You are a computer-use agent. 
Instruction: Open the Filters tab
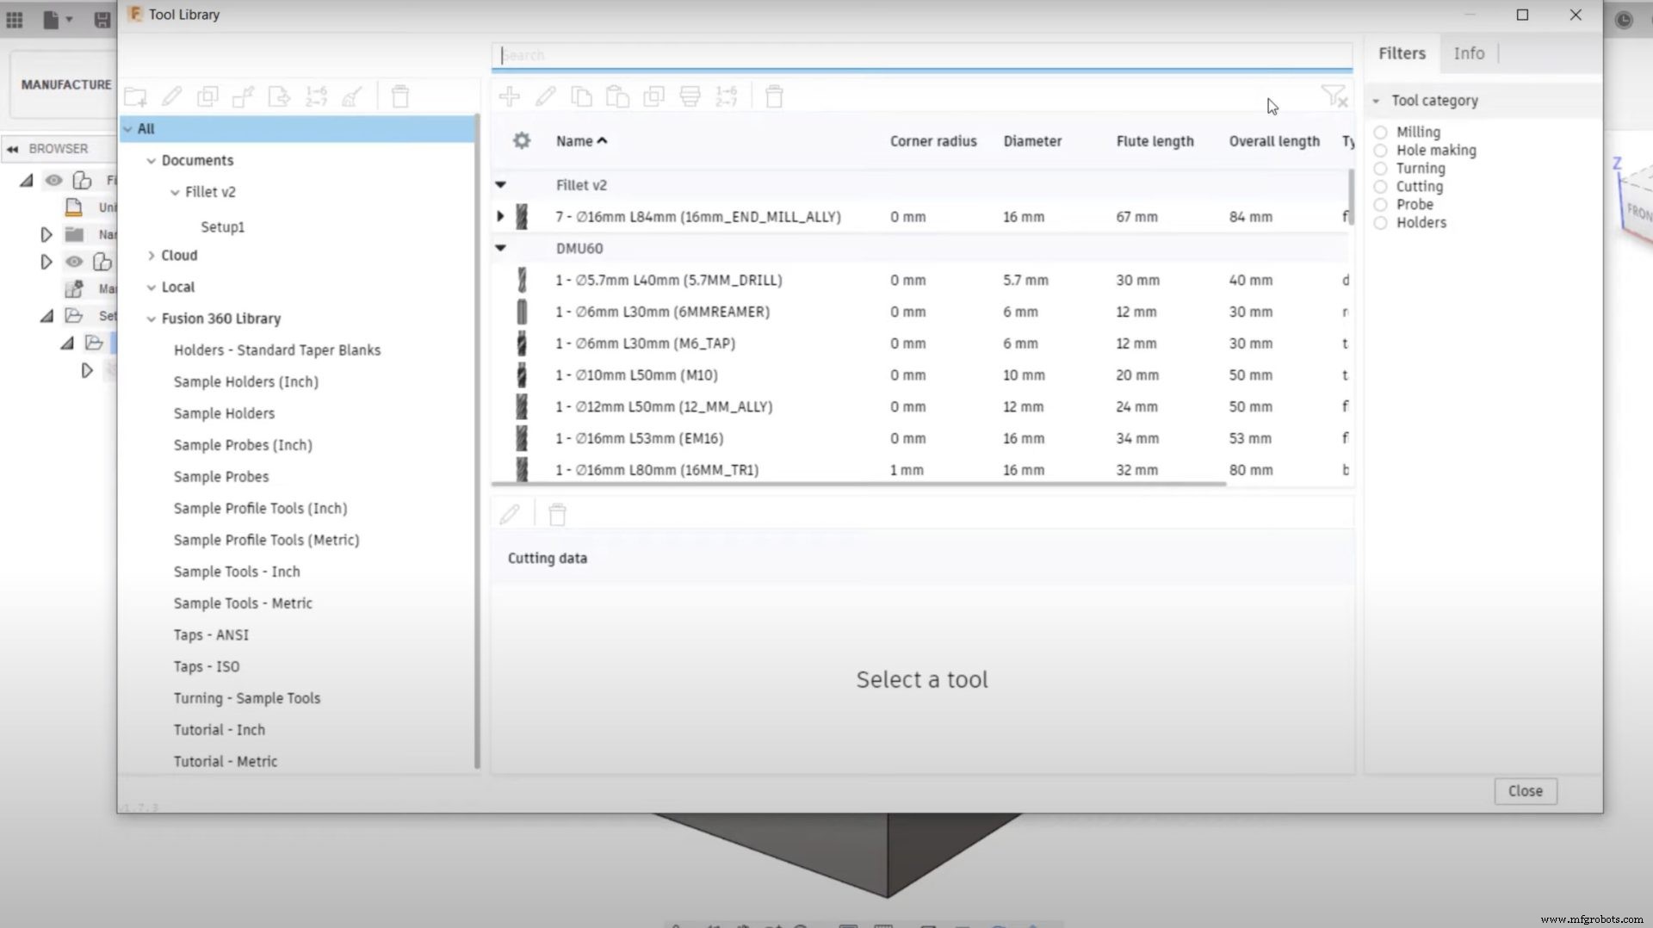[x=1402, y=53]
